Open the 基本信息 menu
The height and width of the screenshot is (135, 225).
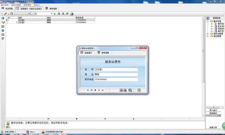point(5,5)
